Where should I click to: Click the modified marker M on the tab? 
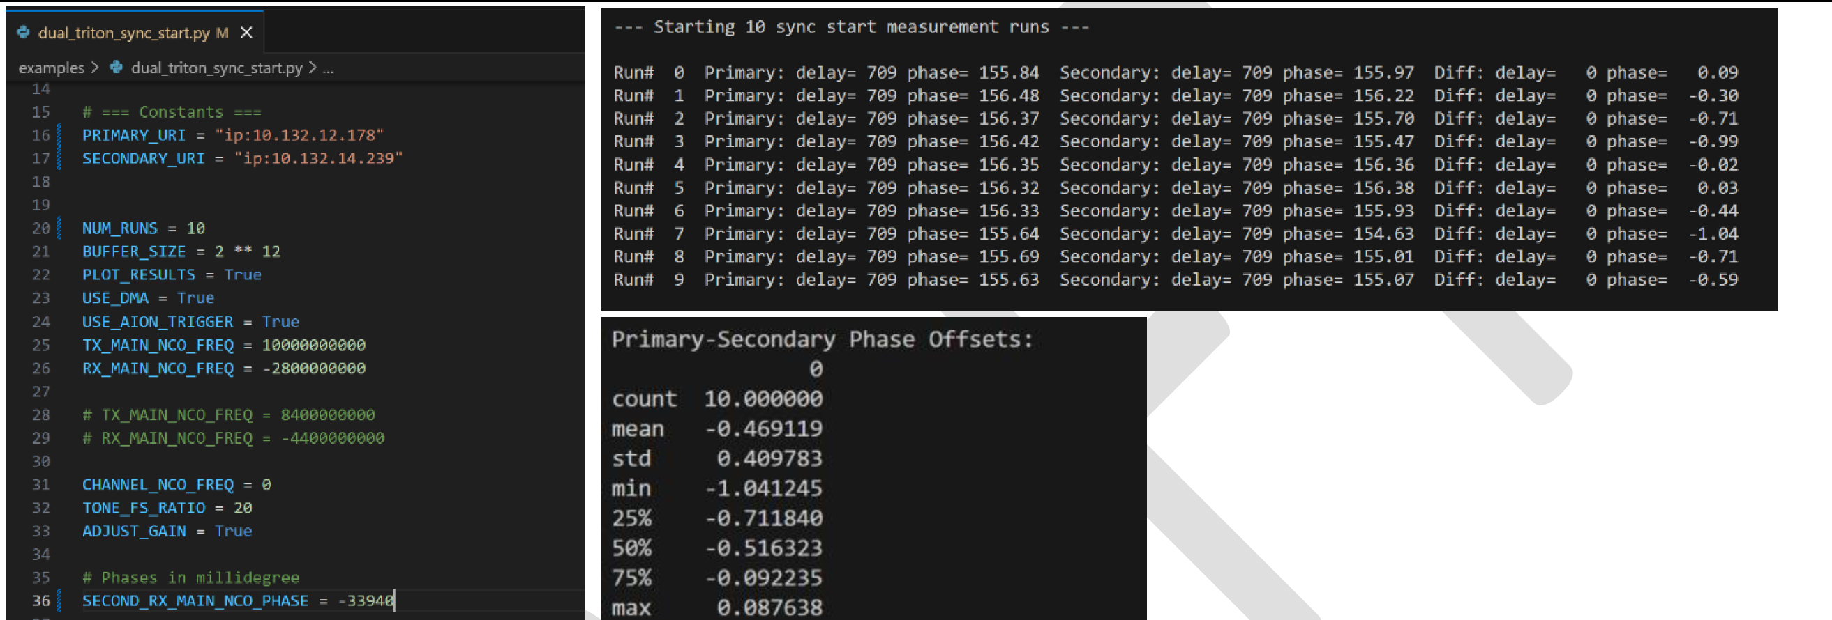click(x=223, y=33)
